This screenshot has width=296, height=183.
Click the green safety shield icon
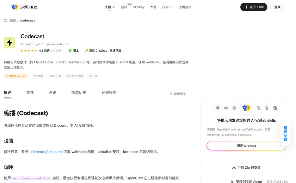pos(70,51)
